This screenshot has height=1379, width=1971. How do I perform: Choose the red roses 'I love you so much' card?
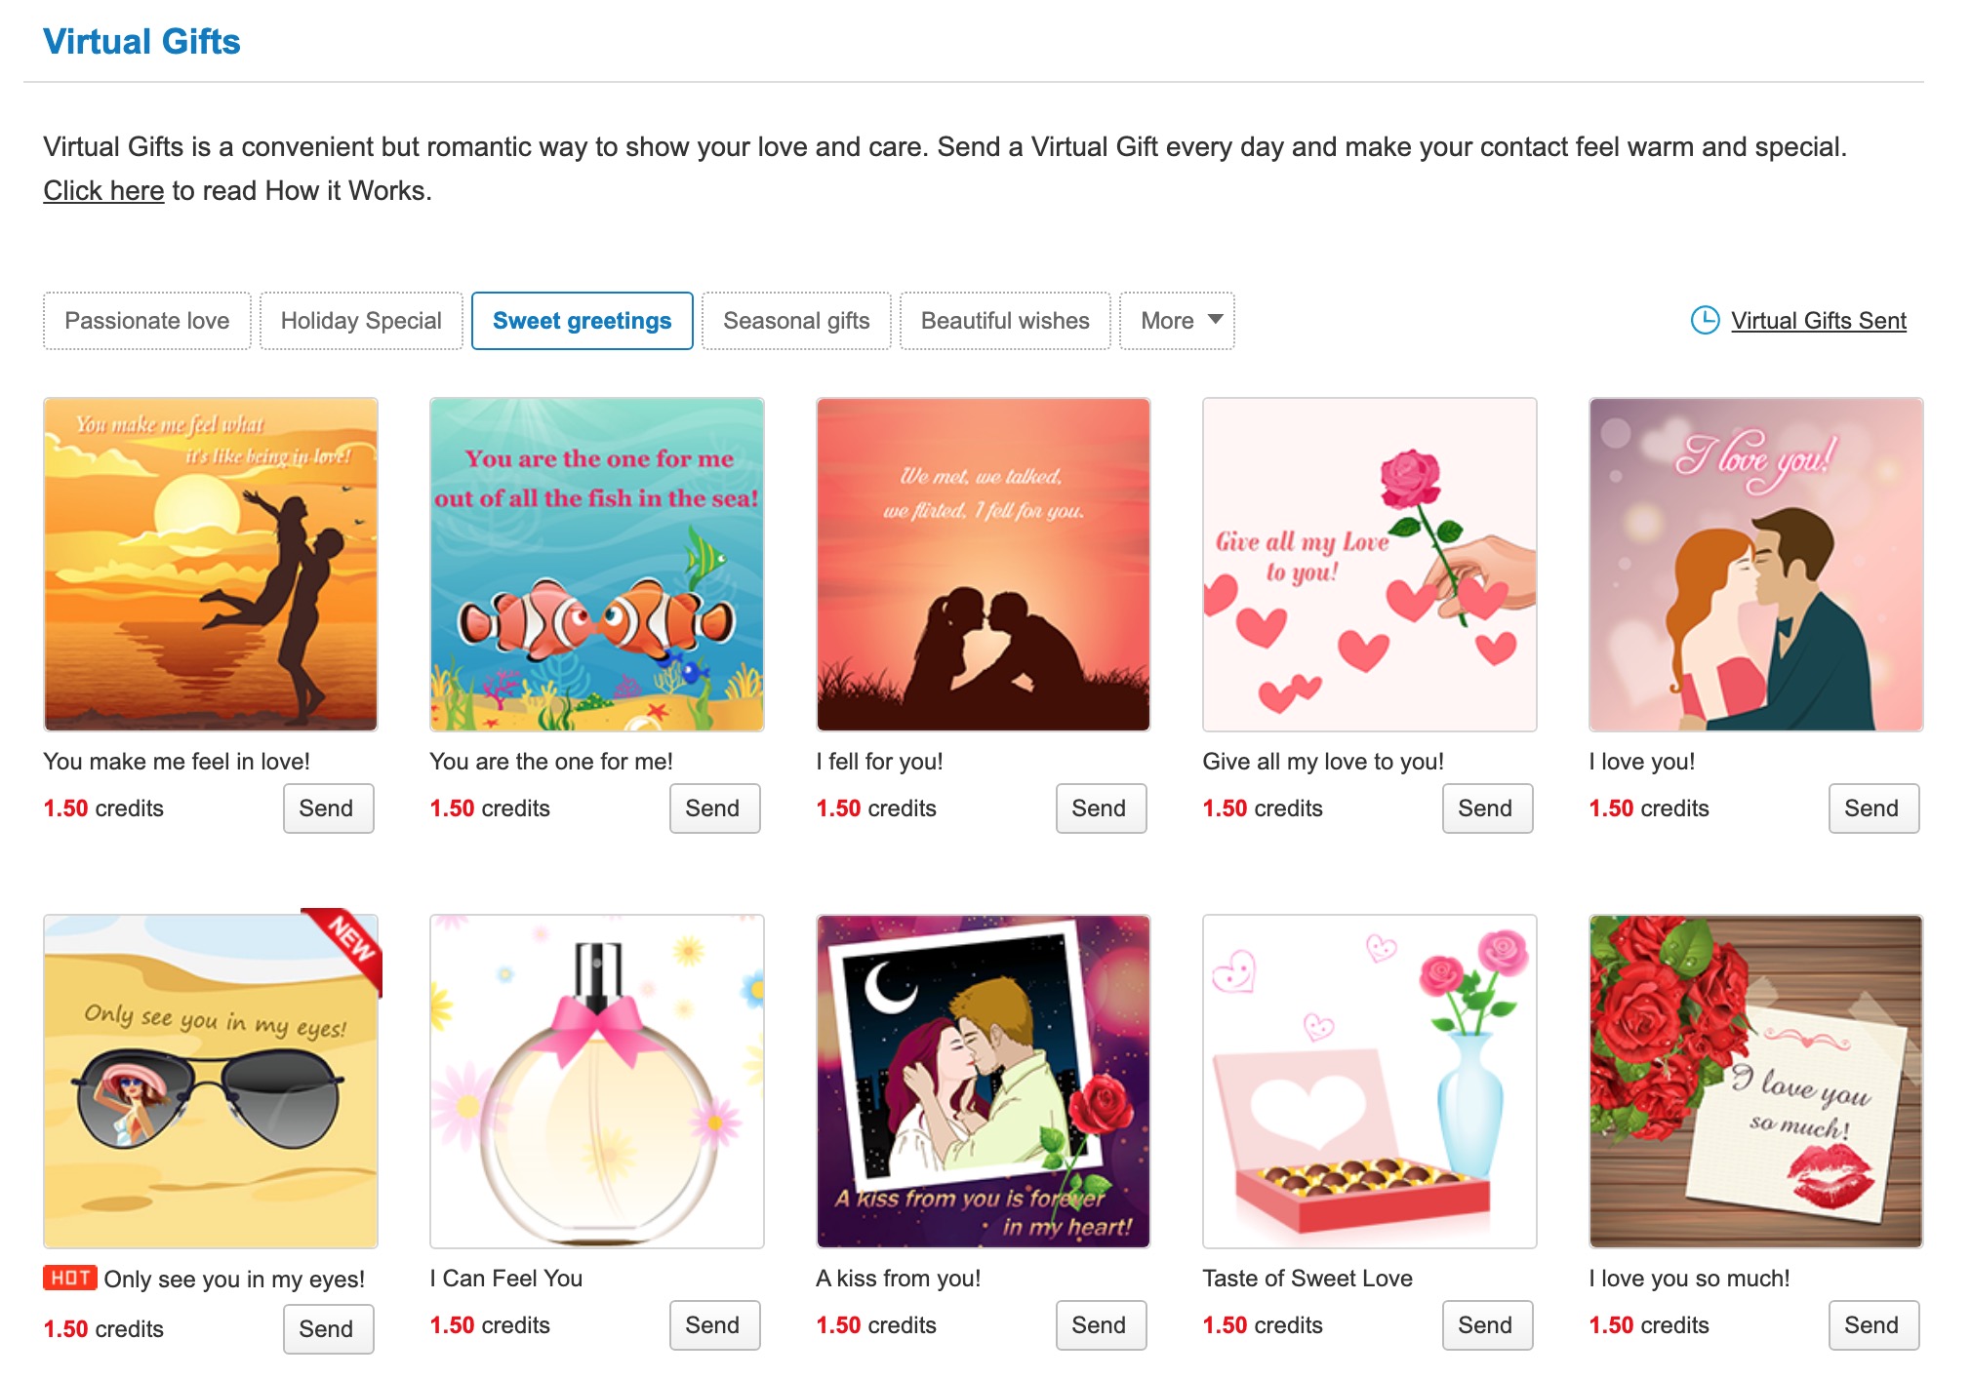click(x=1756, y=1082)
